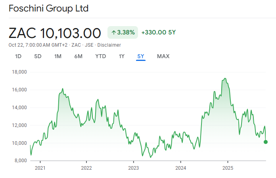Viewport: 276px width, 178px height.
Task: Switch chart to 1Y range
Action: pos(122,56)
